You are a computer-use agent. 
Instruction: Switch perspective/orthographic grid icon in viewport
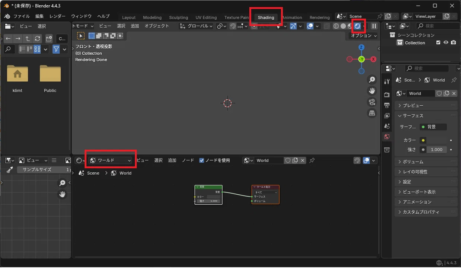(372, 113)
